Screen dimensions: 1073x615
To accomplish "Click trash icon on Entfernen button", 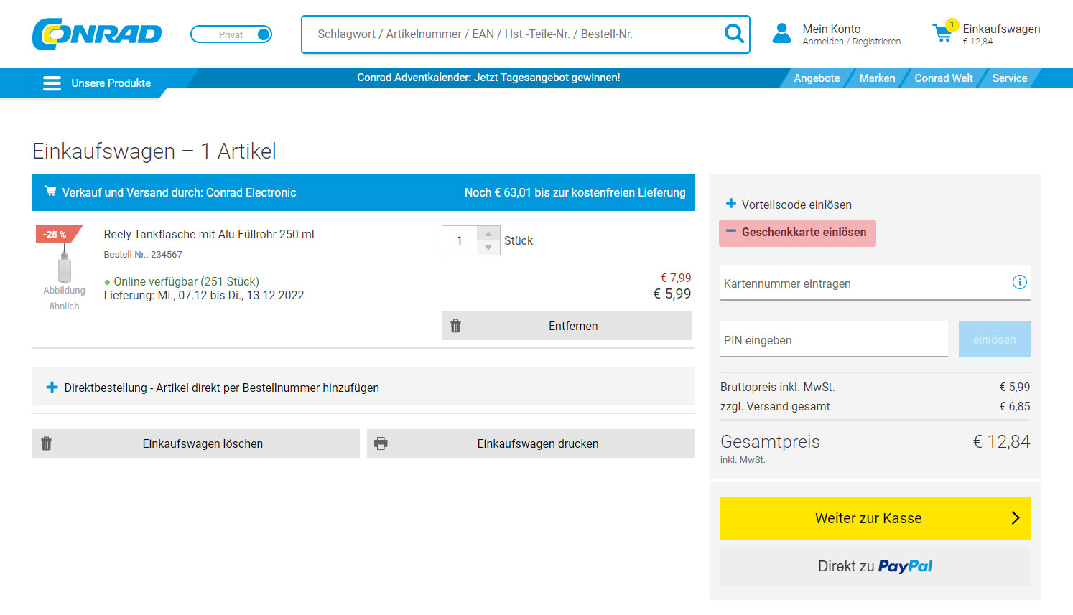I will click(455, 326).
